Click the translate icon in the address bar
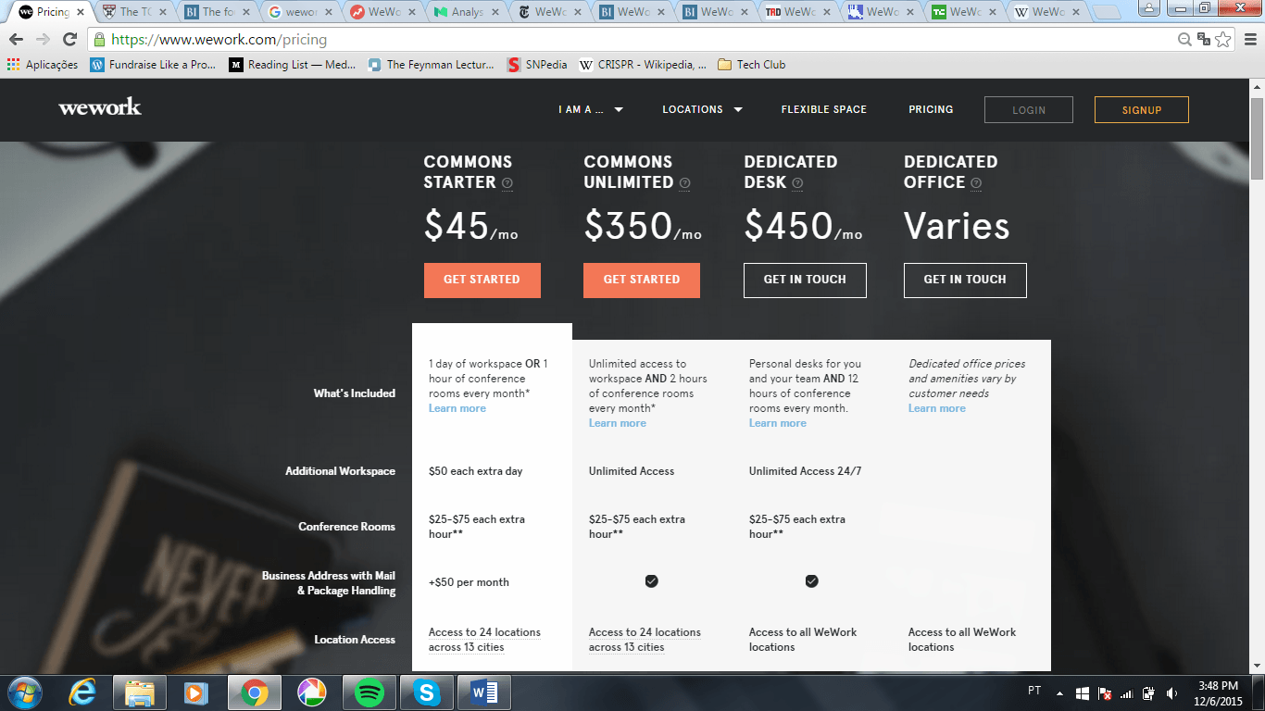Screen dimensions: 1265x711 (x=1204, y=40)
